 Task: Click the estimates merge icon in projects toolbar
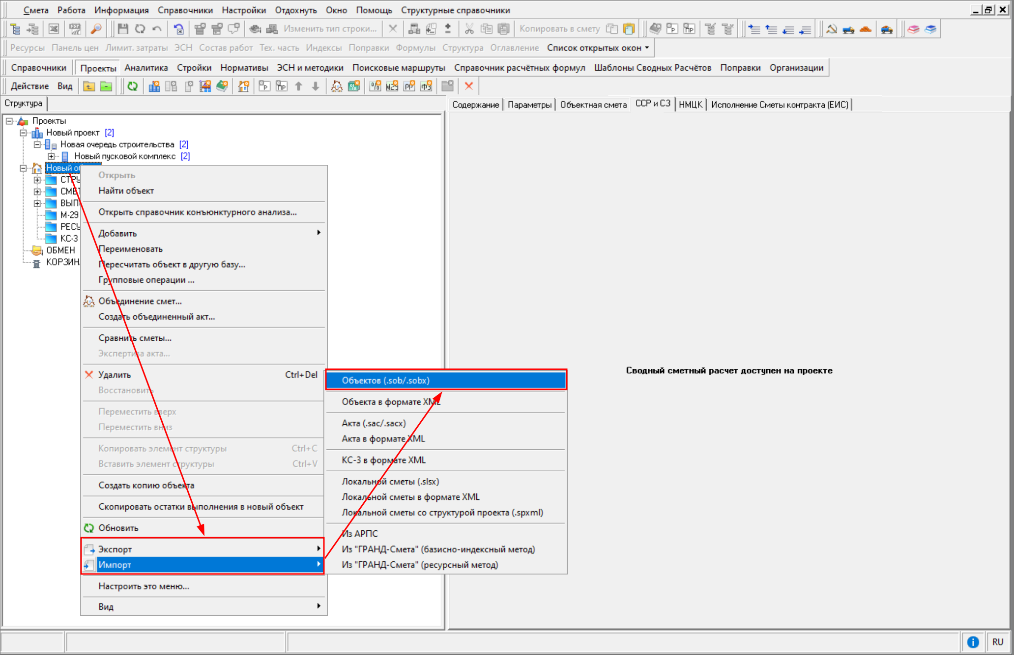(337, 86)
